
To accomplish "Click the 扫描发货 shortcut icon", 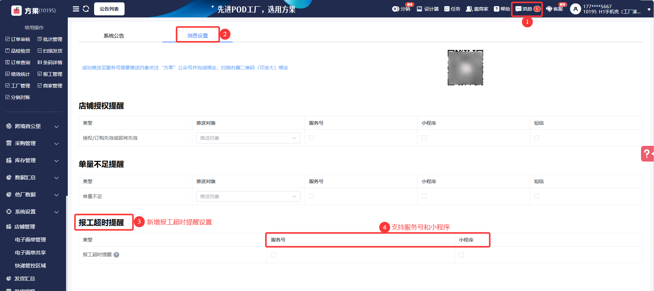I will tap(40, 51).
